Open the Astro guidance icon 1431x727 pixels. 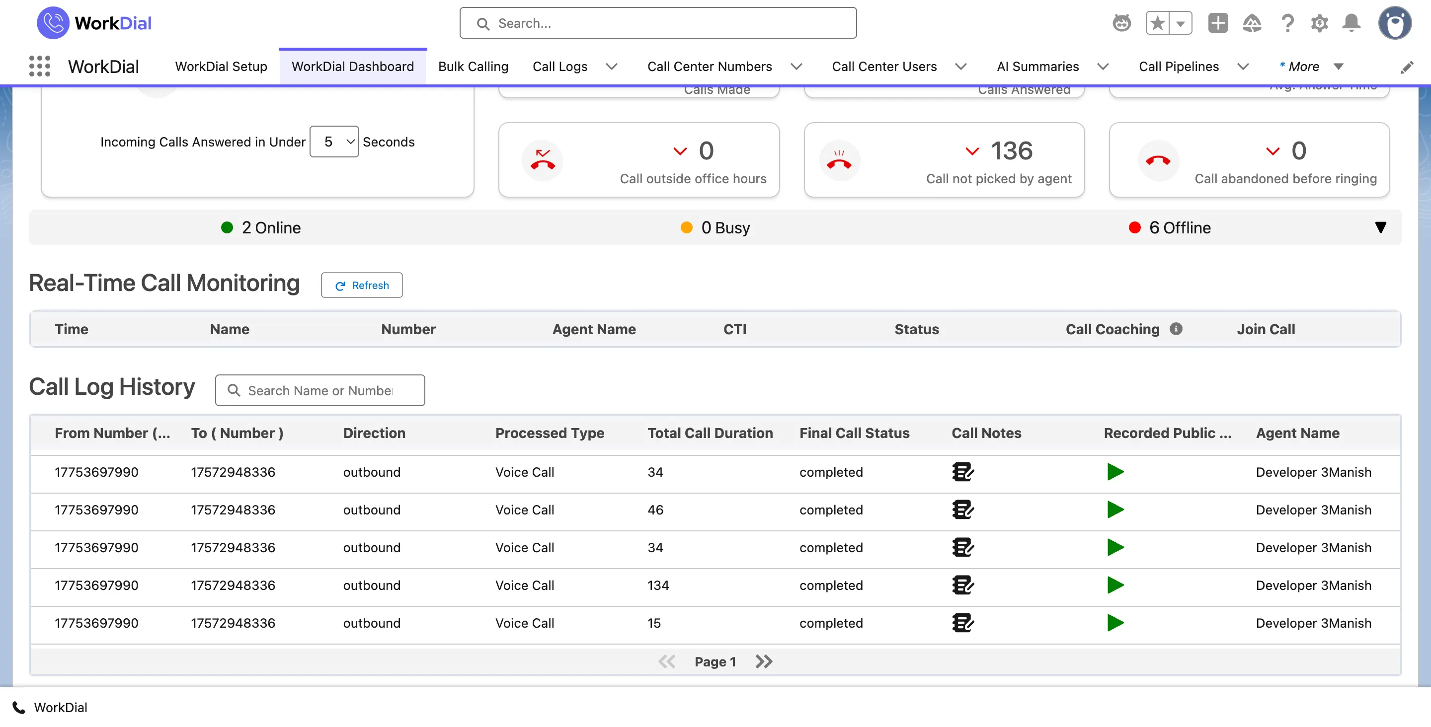(1121, 23)
